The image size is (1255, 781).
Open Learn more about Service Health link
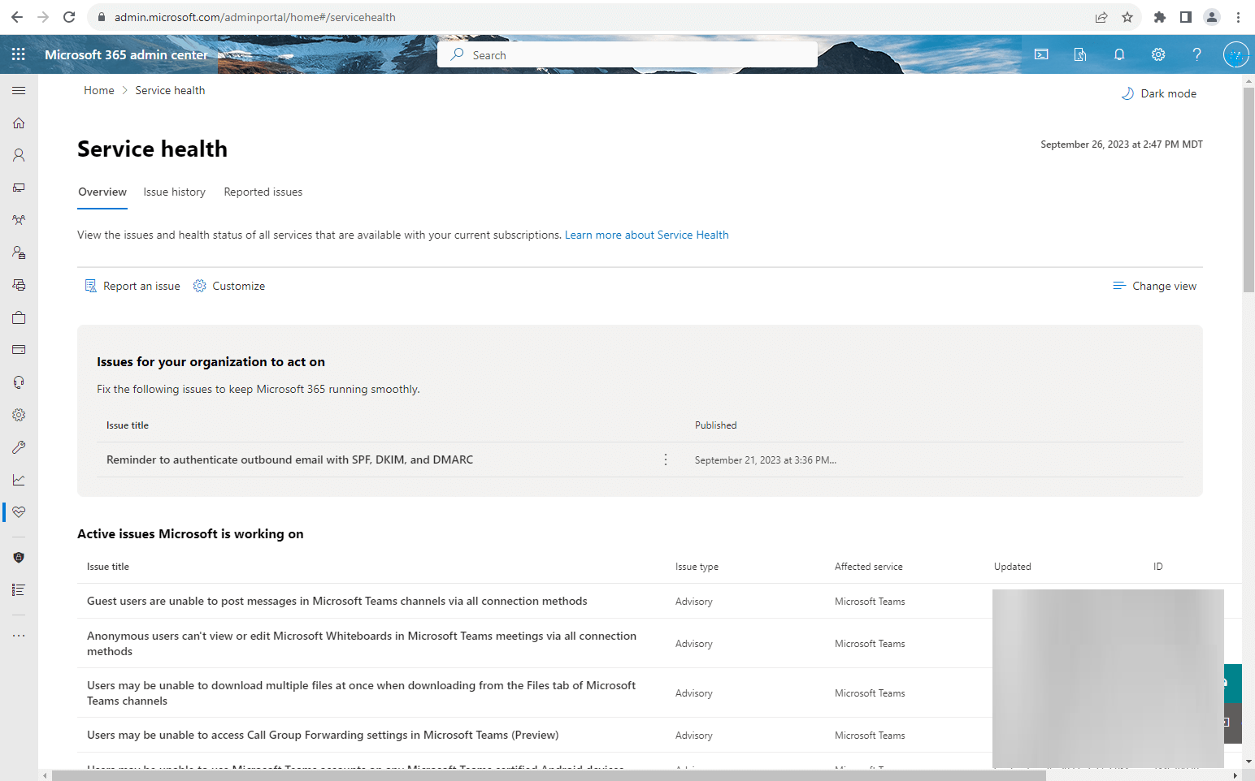point(646,235)
